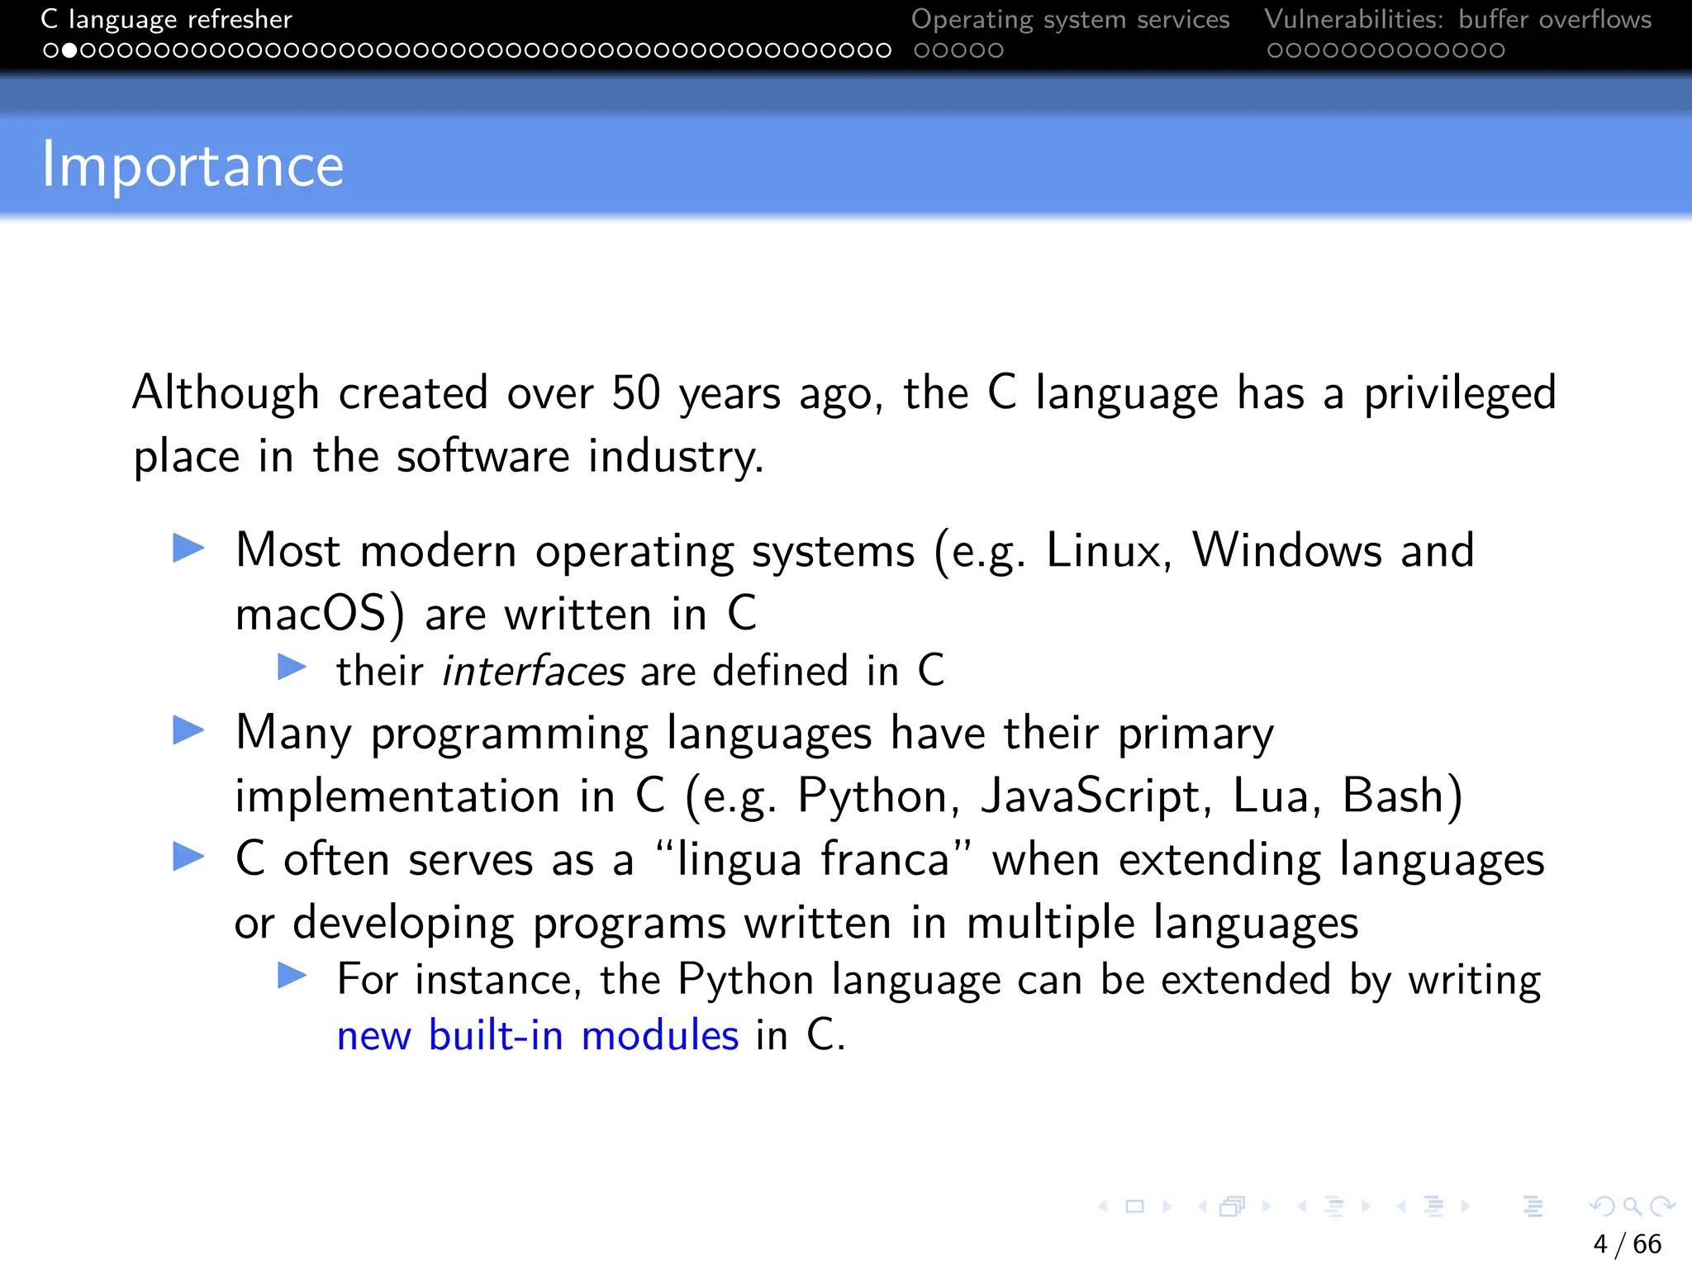Click the magnifying glass search icon

[x=1633, y=1207]
